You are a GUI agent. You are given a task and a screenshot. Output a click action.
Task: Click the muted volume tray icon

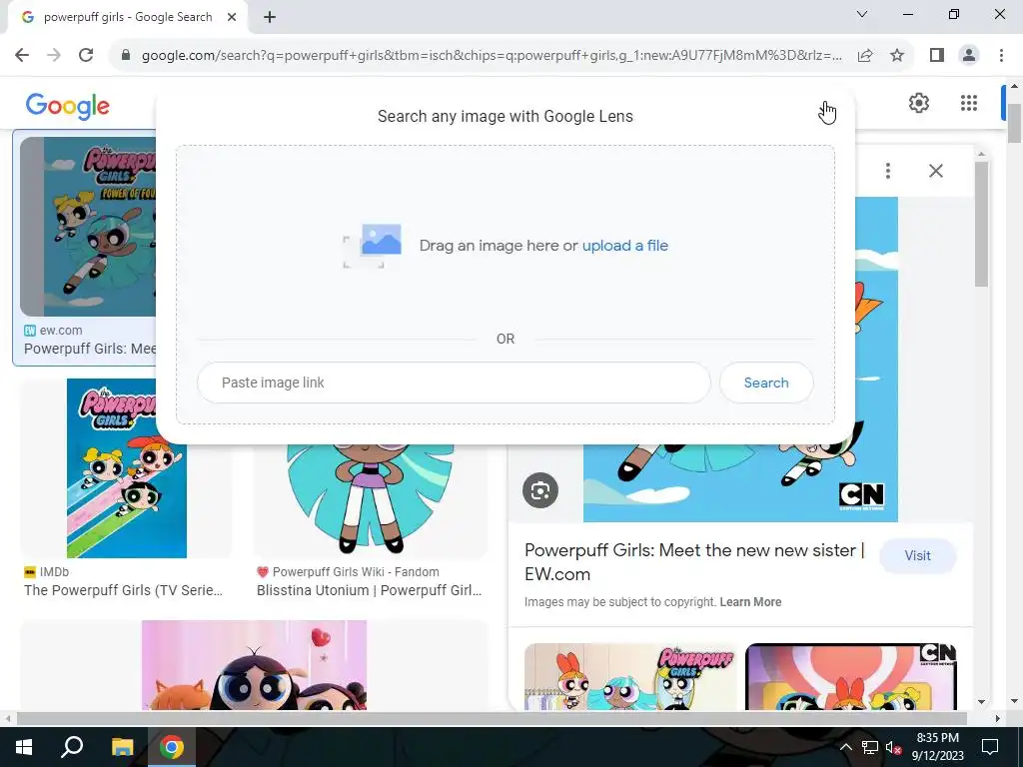tap(893, 747)
